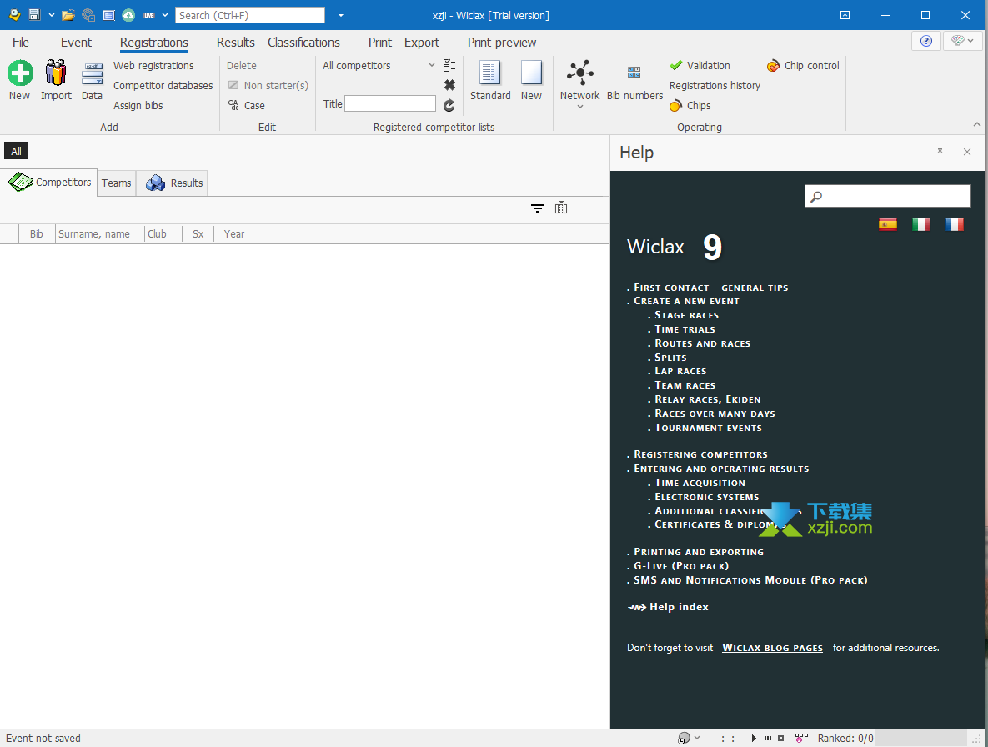Switch help language using the Italian flag

click(921, 224)
